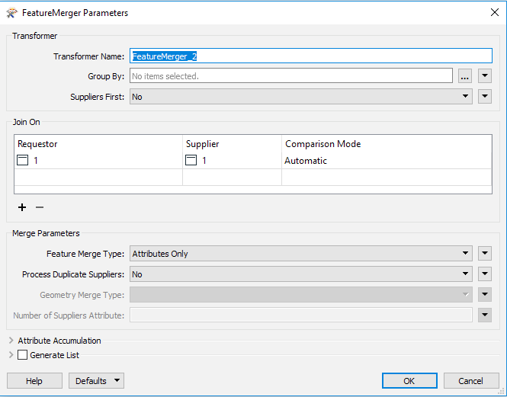Screen dimensions: 507x397
Task: Click the attribute icon in the Requestor cell
Action: click(x=22, y=160)
